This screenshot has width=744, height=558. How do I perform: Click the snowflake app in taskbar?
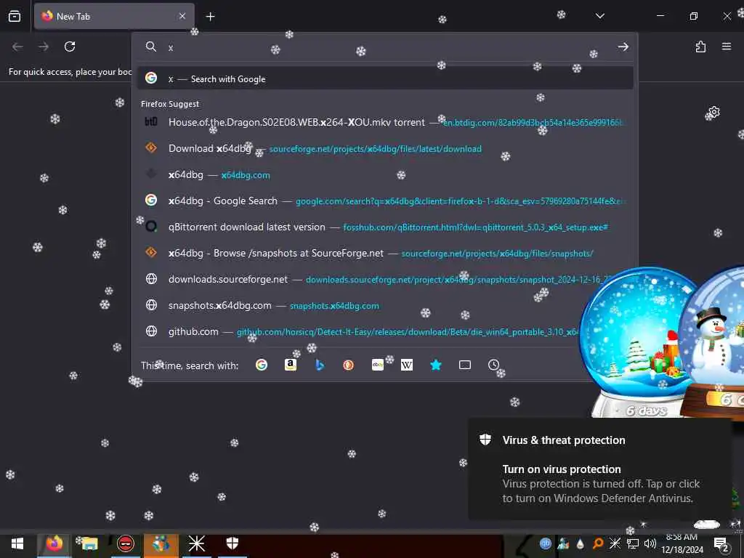coord(196,543)
